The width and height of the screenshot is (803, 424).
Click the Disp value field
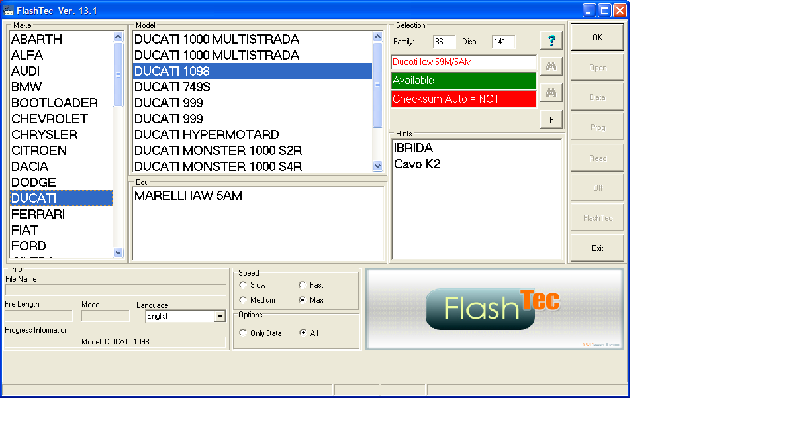502,42
